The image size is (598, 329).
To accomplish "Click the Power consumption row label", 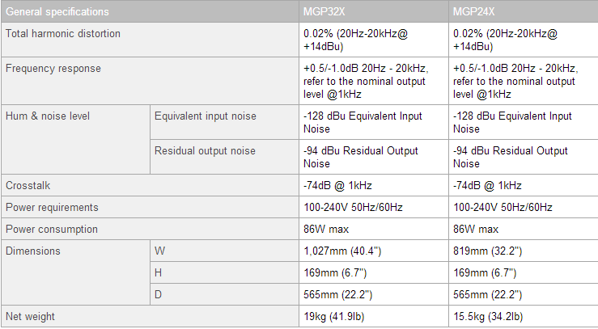I will coord(51,229).
